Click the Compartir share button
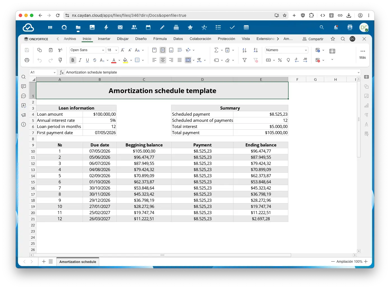The height and width of the screenshot is (289, 390). 313,39
